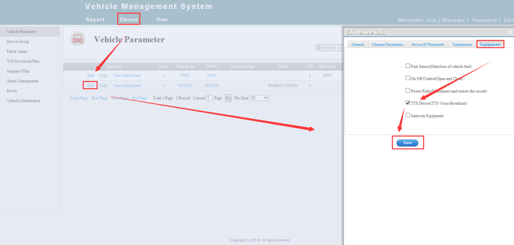This screenshot has width=514, height=245.
Task: Select the Equipments tab
Action: pyautogui.click(x=490, y=44)
